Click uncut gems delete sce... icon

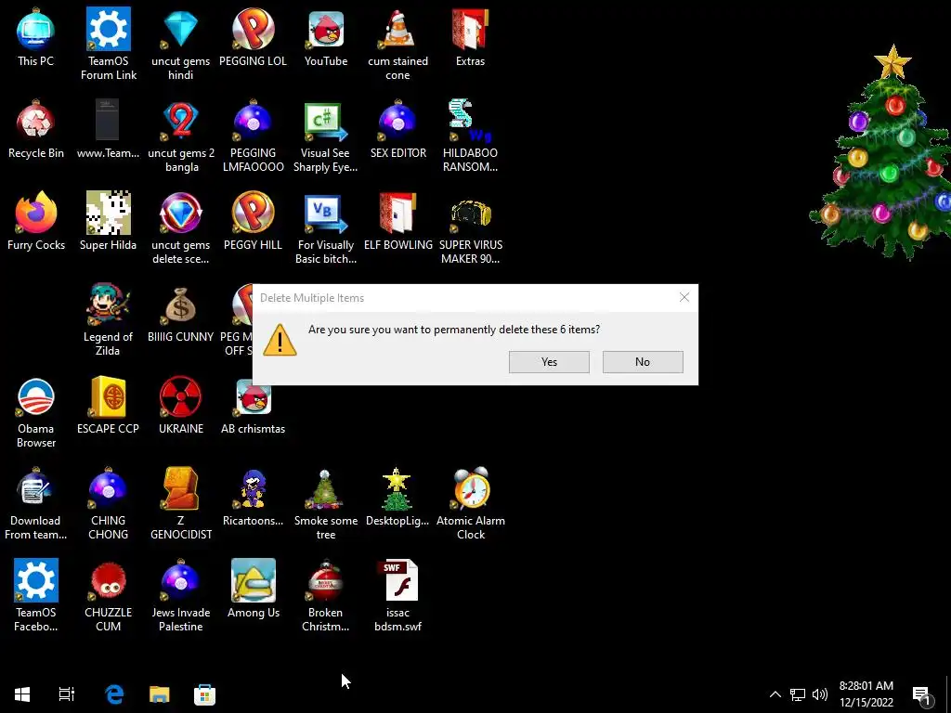181,228
